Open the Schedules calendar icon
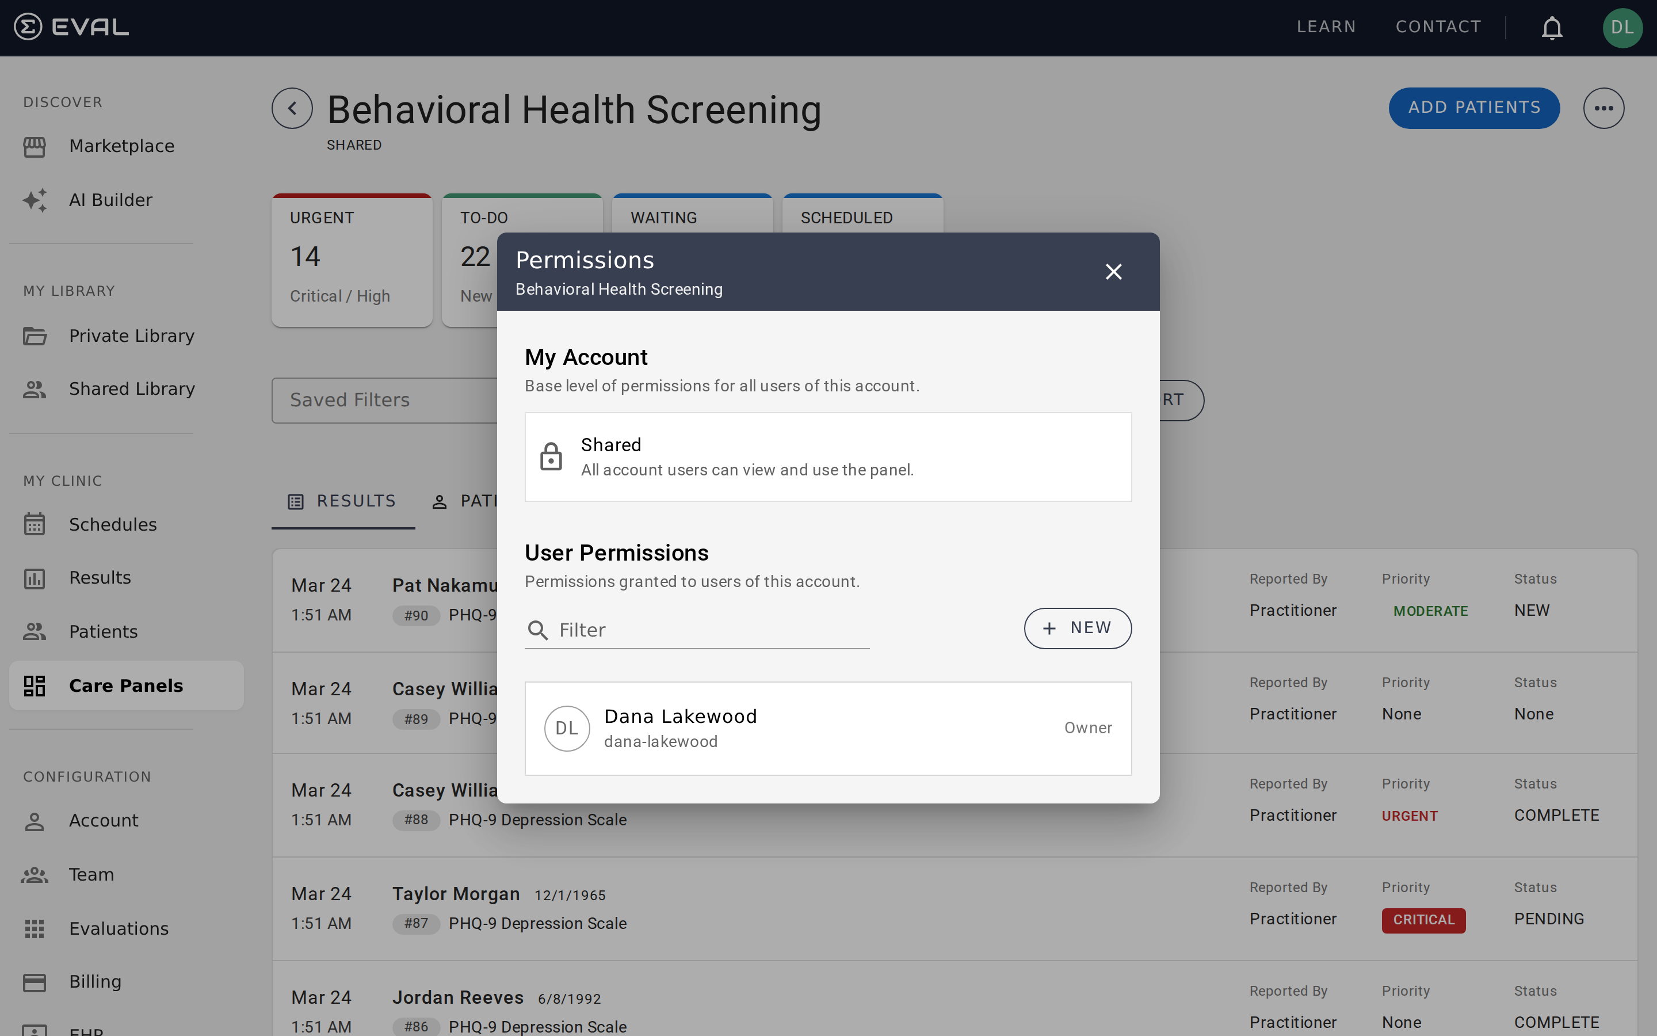The image size is (1657, 1036). tap(36, 524)
